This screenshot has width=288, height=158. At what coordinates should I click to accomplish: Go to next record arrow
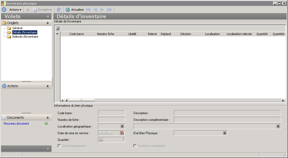pyautogui.click(x=102, y=10)
